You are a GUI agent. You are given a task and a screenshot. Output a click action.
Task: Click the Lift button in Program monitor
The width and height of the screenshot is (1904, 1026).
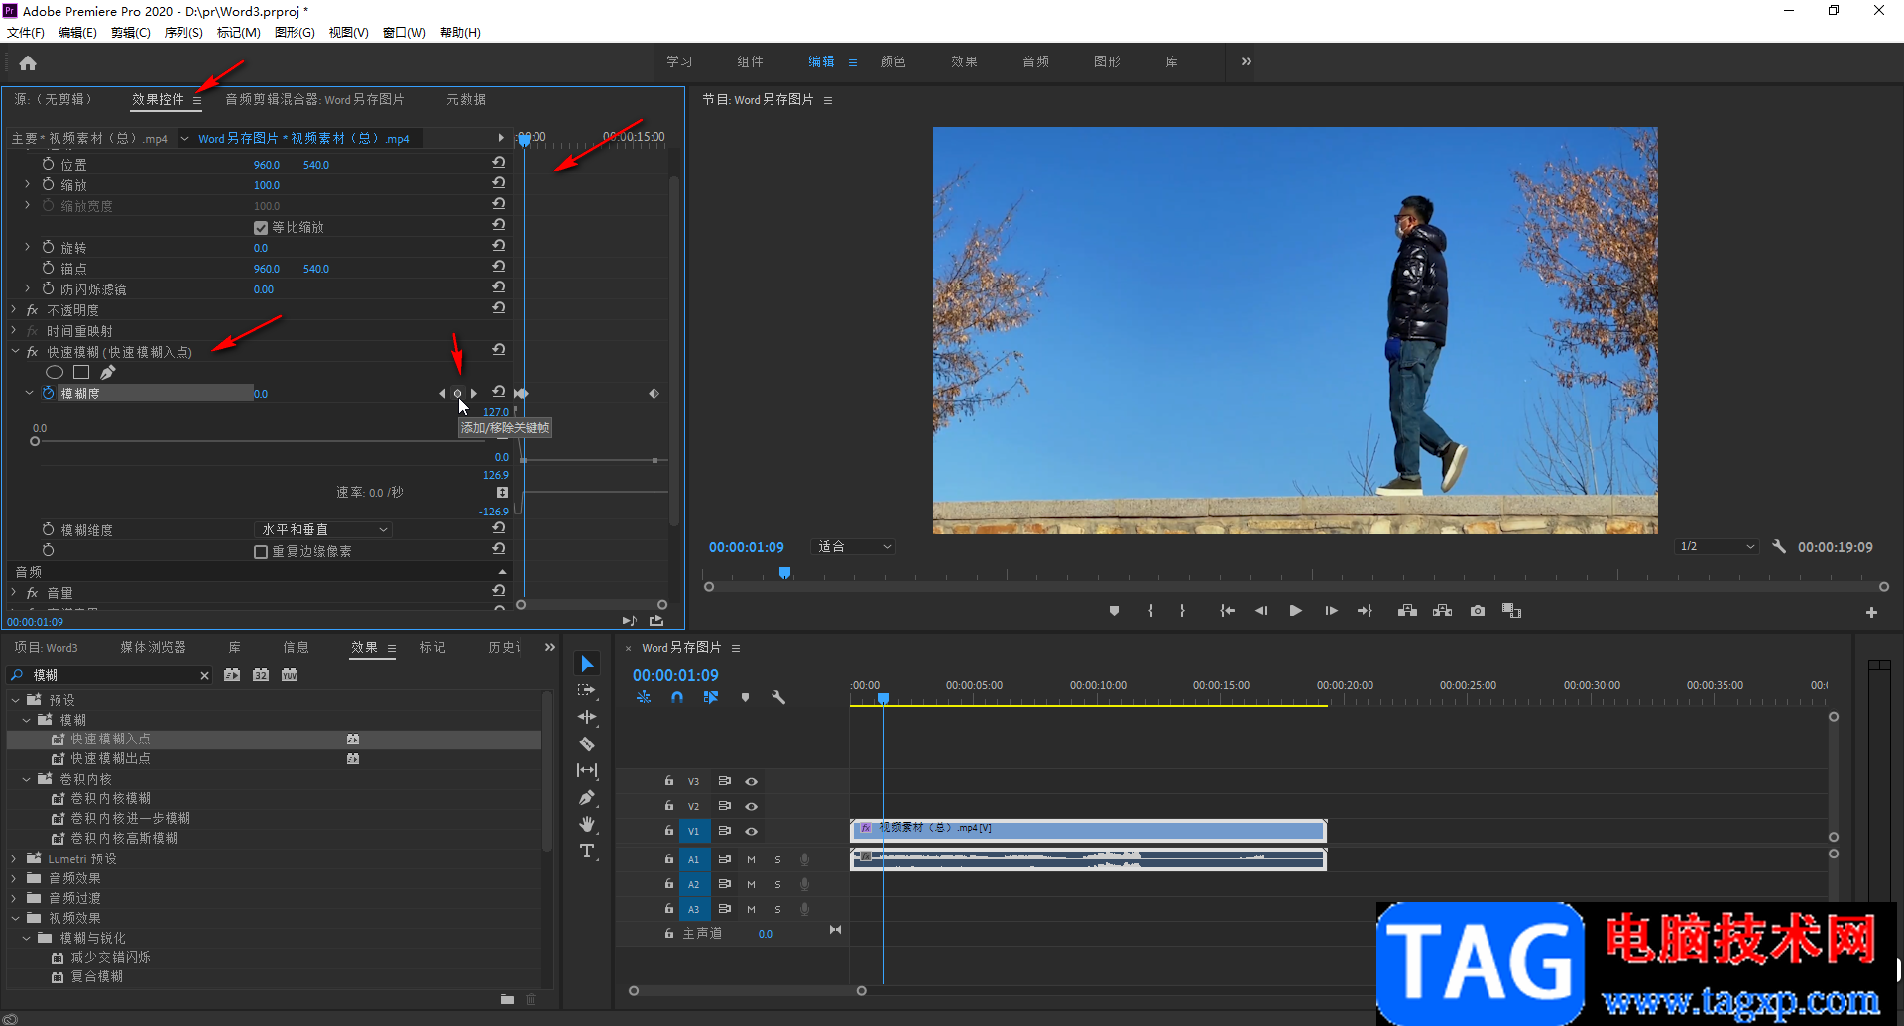pos(1407,611)
